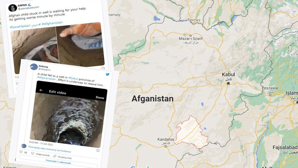Viewport: 298px width, 168px height.
Task: Click the Twitter bird logo on Zeitung tweet
Action: pyautogui.click(x=108, y=74)
